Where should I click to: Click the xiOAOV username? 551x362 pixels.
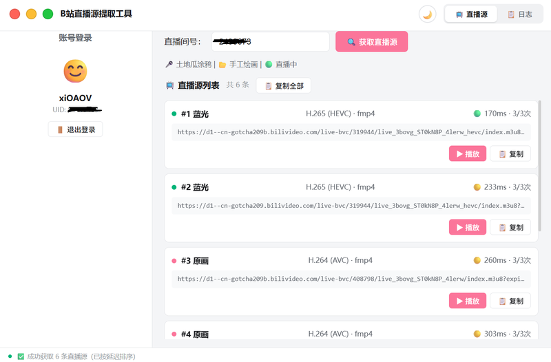pyautogui.click(x=75, y=98)
